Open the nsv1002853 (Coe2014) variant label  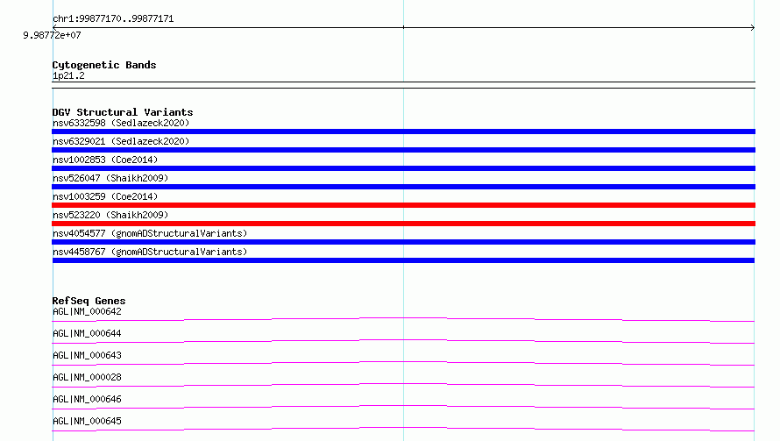105,160
